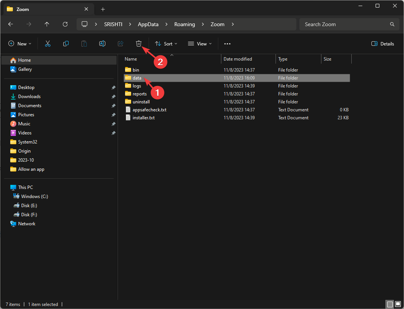Switch to details list view in status bar
The image size is (404, 309).
tap(390, 304)
